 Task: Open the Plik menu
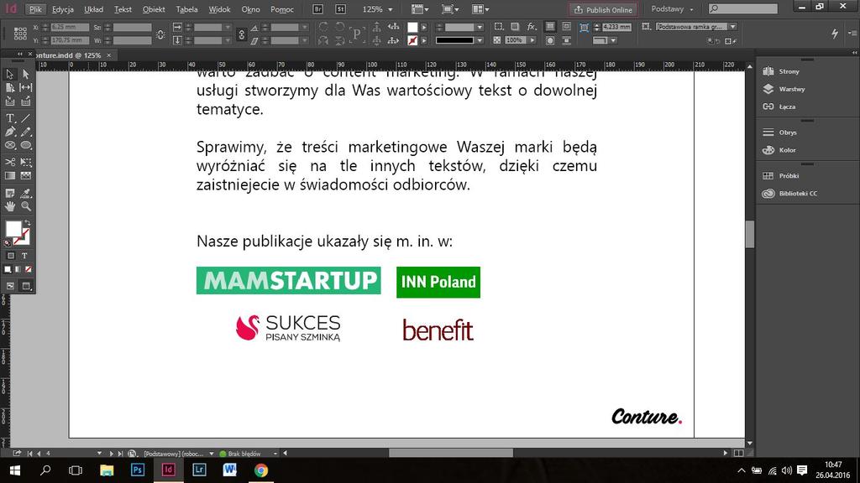coord(35,9)
